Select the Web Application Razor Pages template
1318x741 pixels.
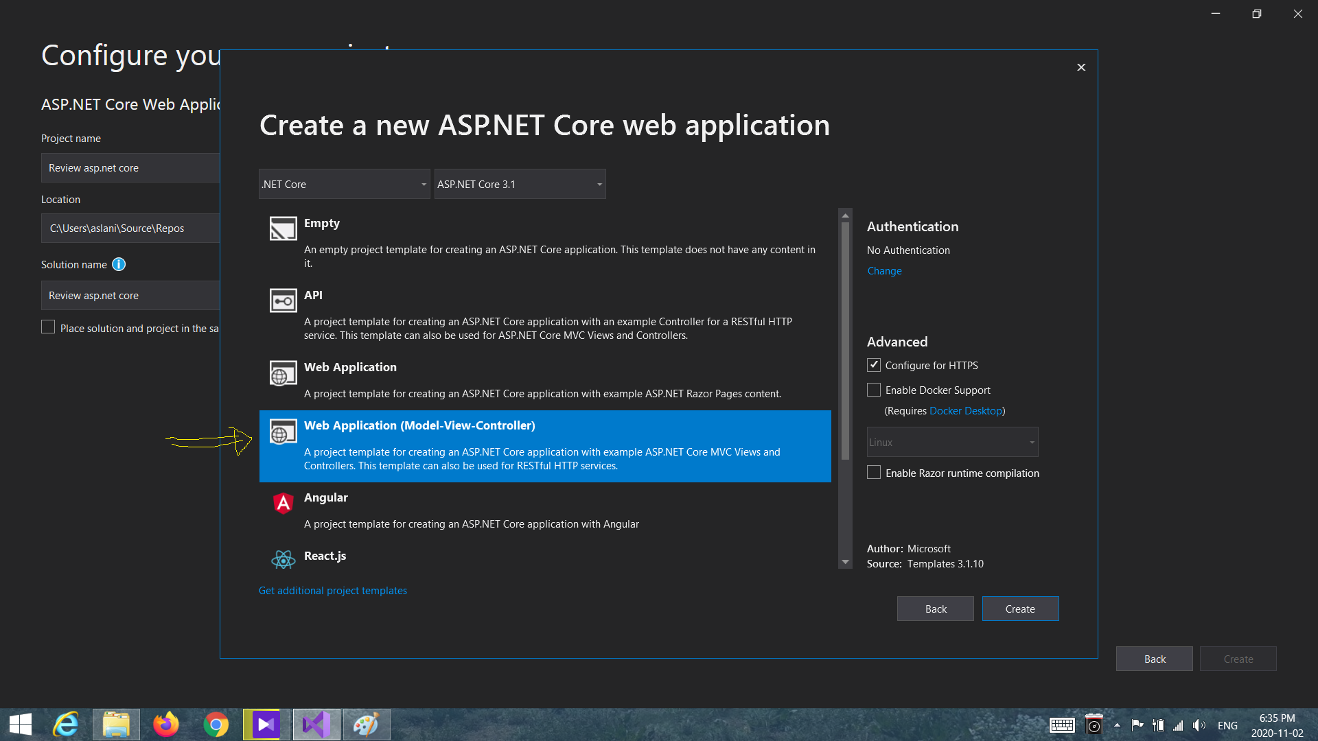(545, 379)
